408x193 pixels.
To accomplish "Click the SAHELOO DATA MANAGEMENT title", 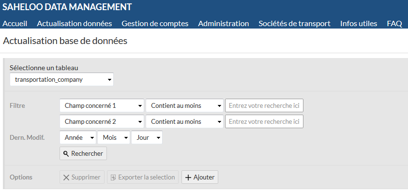I will pyautogui.click(x=67, y=7).
